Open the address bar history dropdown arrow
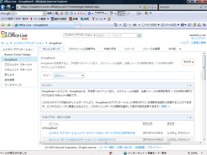Image resolution: width=207 pixels, height=155 pixels. tap(140, 7)
